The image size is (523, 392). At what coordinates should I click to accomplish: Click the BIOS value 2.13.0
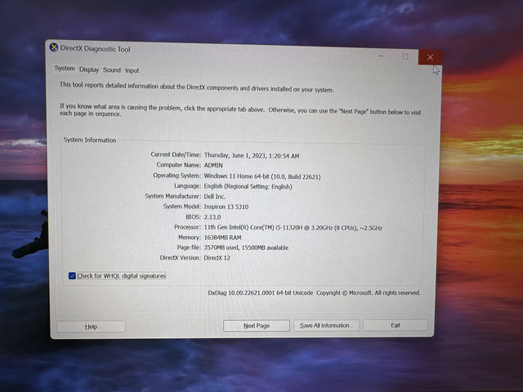212,217
